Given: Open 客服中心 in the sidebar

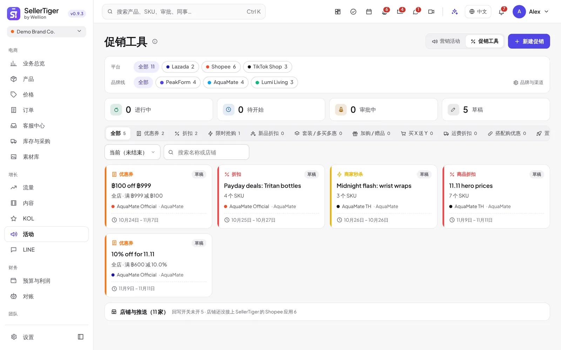Looking at the screenshot, I should point(46,126).
